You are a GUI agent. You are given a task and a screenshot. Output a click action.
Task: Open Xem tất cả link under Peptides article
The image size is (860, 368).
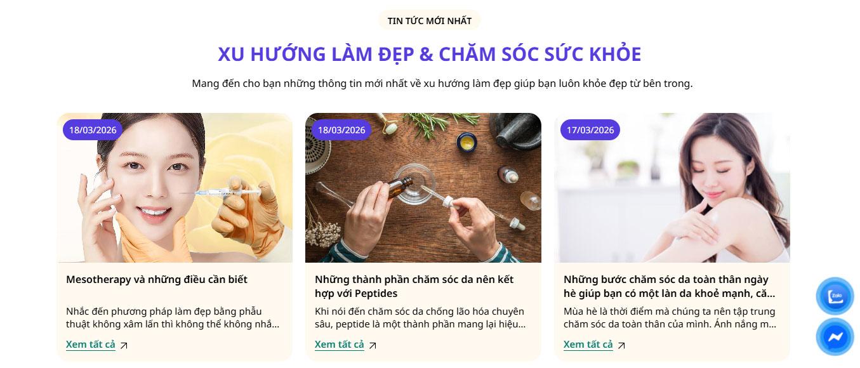click(x=340, y=345)
